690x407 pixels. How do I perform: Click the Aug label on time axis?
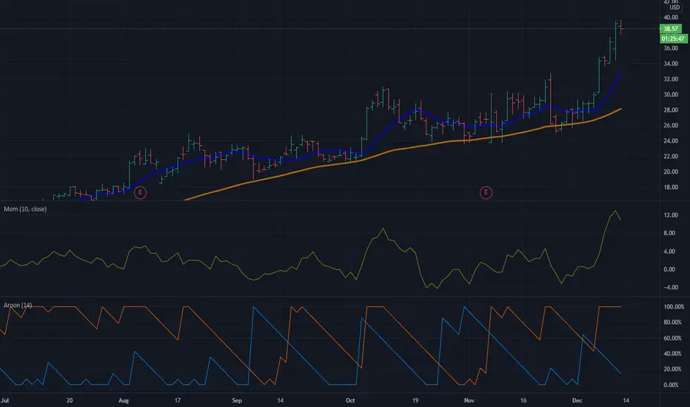point(124,400)
